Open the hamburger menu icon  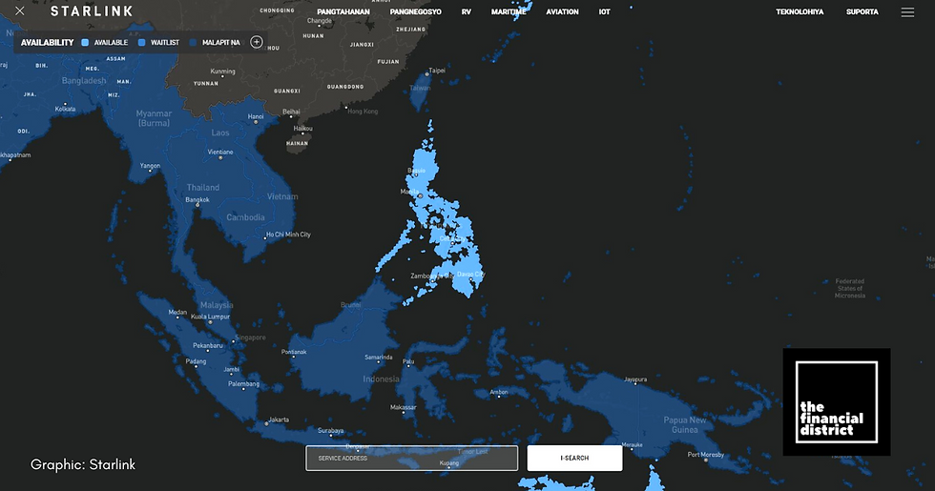pyautogui.click(x=907, y=11)
